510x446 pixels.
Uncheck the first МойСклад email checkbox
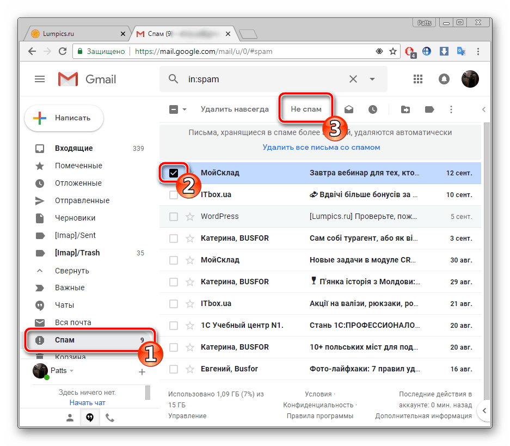click(x=174, y=173)
